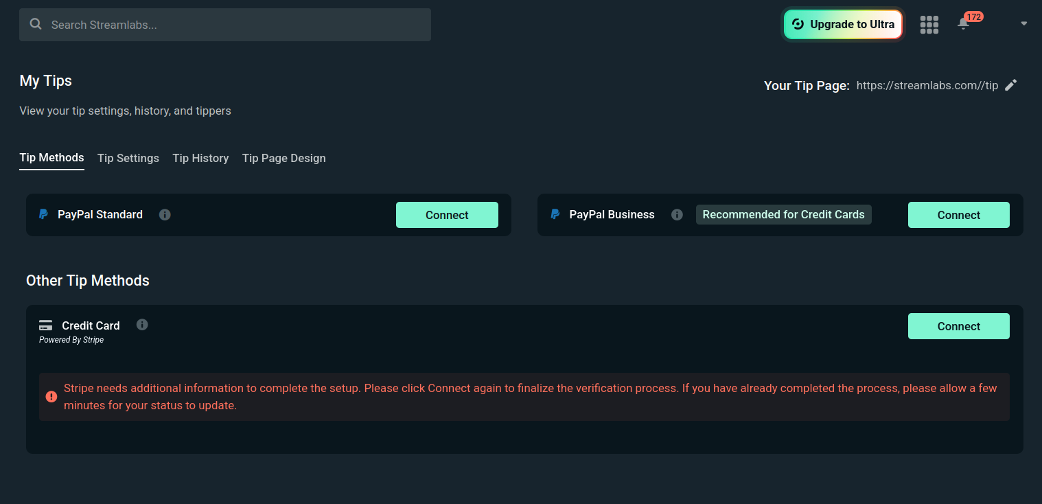
Task: Show PayPal Business info tooltip
Action: pyautogui.click(x=677, y=214)
